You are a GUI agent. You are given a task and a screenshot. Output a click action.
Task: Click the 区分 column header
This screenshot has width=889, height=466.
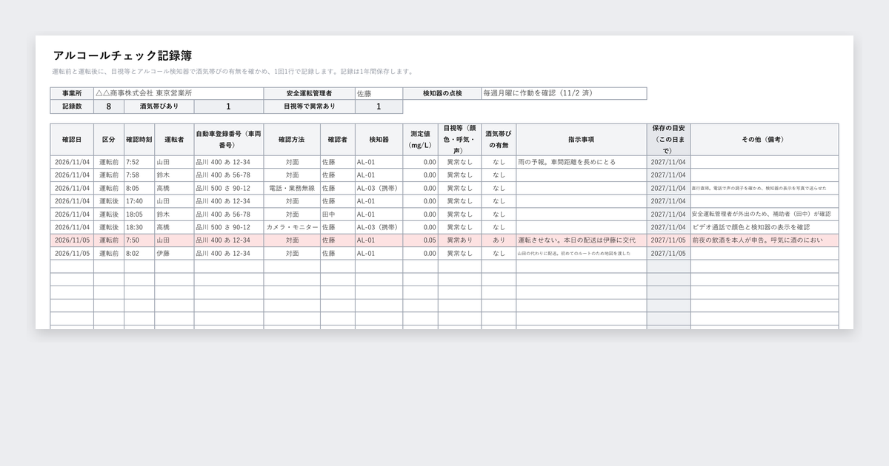(x=109, y=140)
